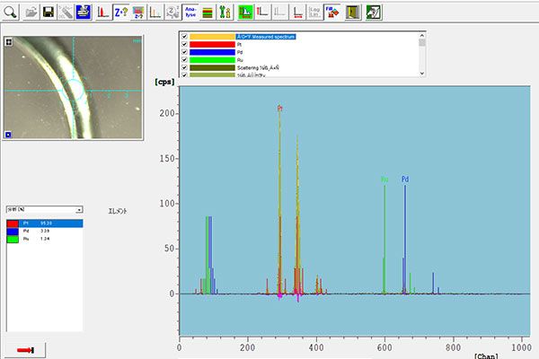Click the expand button on camera view corner
This screenshot has height=359, width=539.
pyautogui.click(x=8, y=41)
